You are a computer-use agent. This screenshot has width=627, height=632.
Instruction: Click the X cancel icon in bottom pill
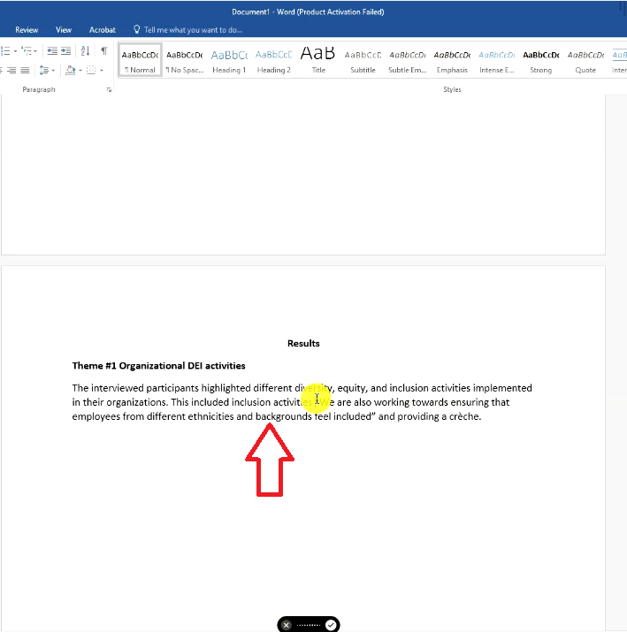pos(287,625)
